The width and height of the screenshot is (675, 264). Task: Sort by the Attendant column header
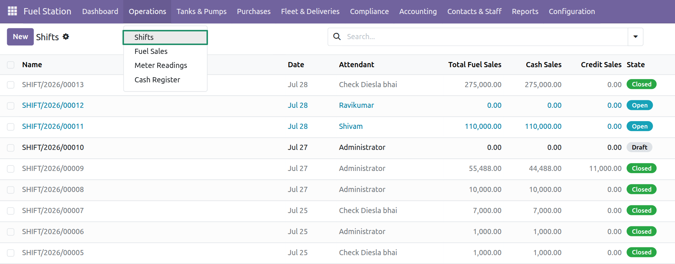click(356, 65)
